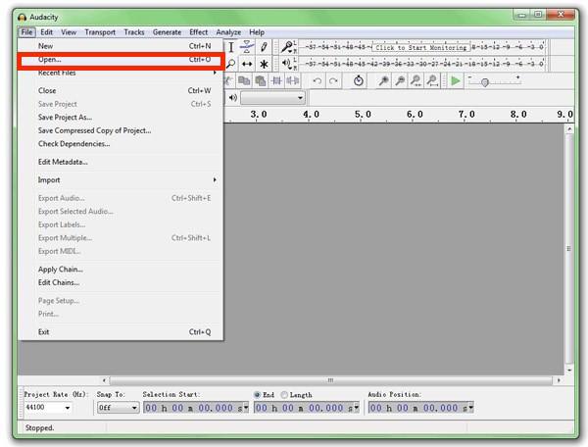Toggle the Sync-Lock Tracks clock icon
Viewport: 588px width, 447px height.
pos(358,80)
